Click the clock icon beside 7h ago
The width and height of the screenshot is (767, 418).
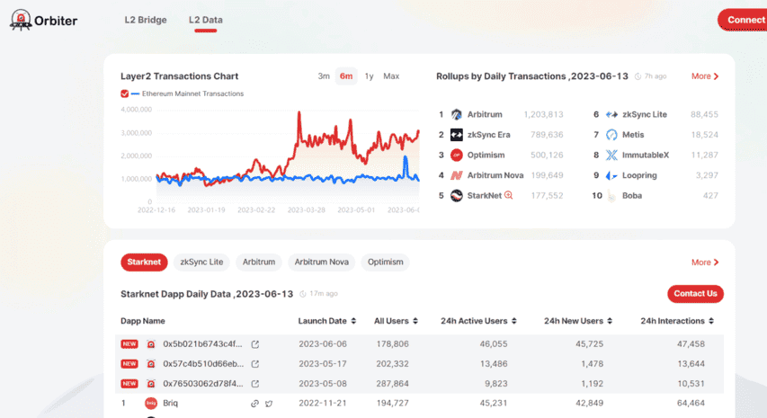[638, 76]
